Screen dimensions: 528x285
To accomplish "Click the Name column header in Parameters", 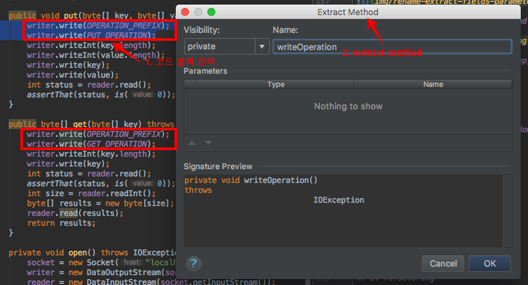I will (433, 84).
